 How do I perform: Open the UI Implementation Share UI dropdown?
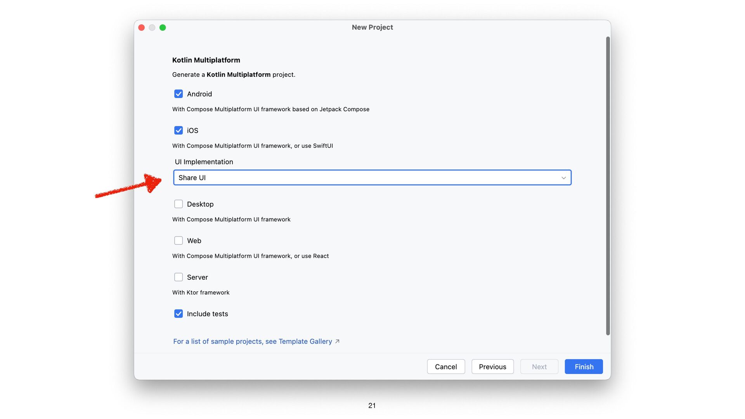tap(372, 178)
